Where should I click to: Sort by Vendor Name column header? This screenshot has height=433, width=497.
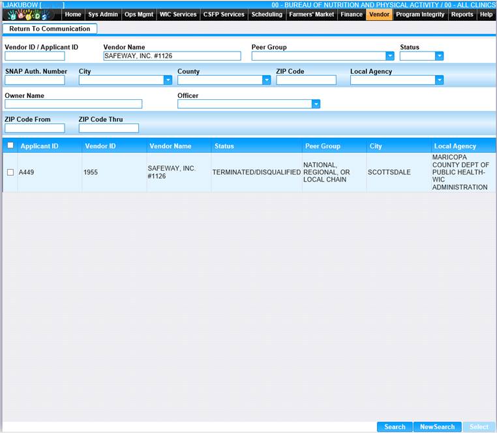coord(170,146)
